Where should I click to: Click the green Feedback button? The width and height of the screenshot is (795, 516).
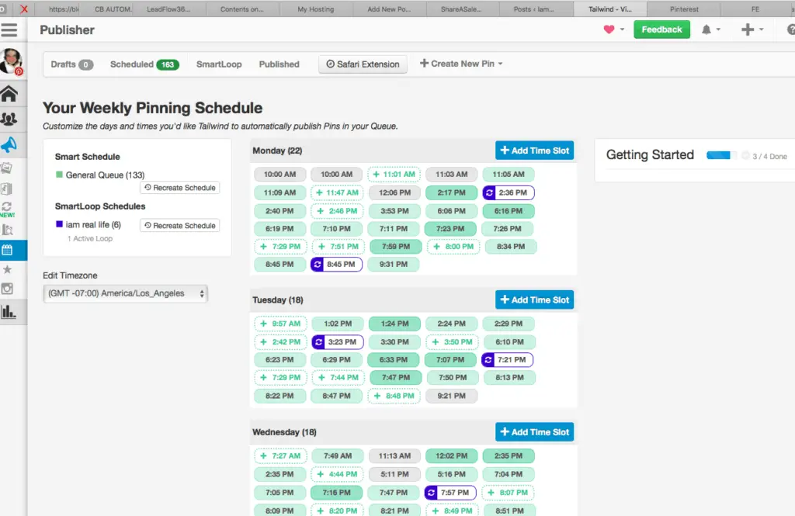pyautogui.click(x=661, y=29)
